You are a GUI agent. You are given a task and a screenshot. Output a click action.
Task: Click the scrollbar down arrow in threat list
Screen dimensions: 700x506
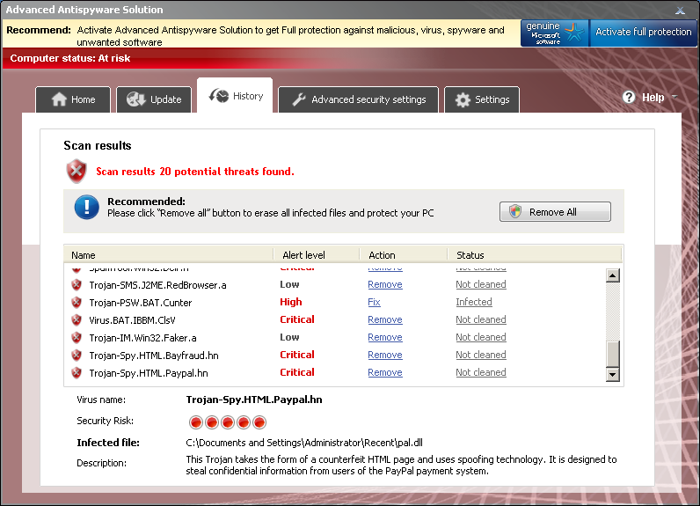pyautogui.click(x=612, y=374)
